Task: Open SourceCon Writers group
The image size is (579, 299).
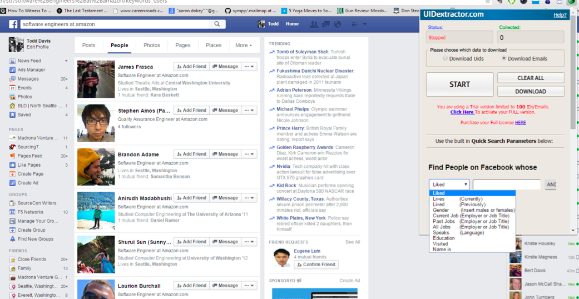Action: 37,203
